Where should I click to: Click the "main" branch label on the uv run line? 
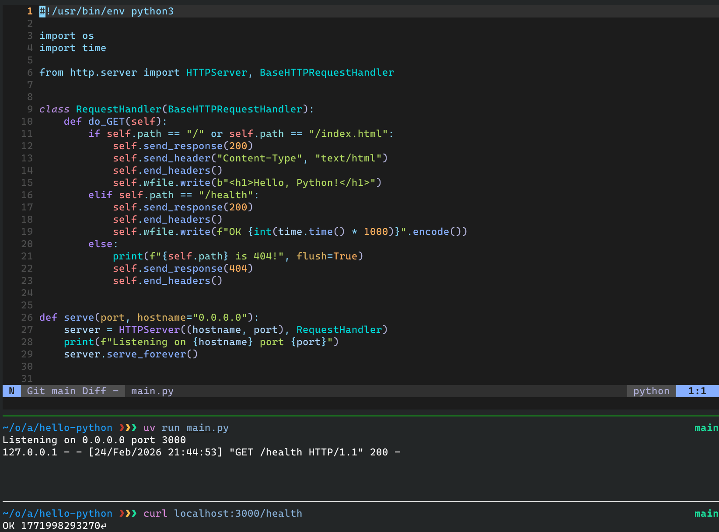706,428
